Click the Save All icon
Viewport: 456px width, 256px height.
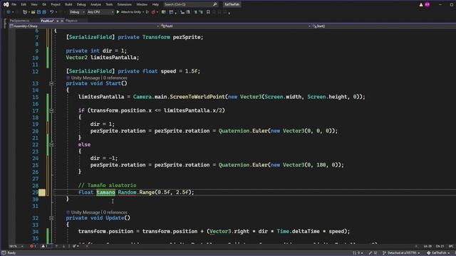point(44,12)
